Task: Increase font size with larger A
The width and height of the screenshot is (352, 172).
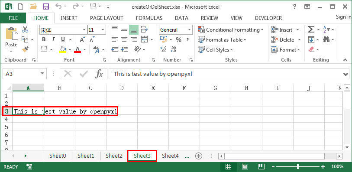Action: click(82, 39)
